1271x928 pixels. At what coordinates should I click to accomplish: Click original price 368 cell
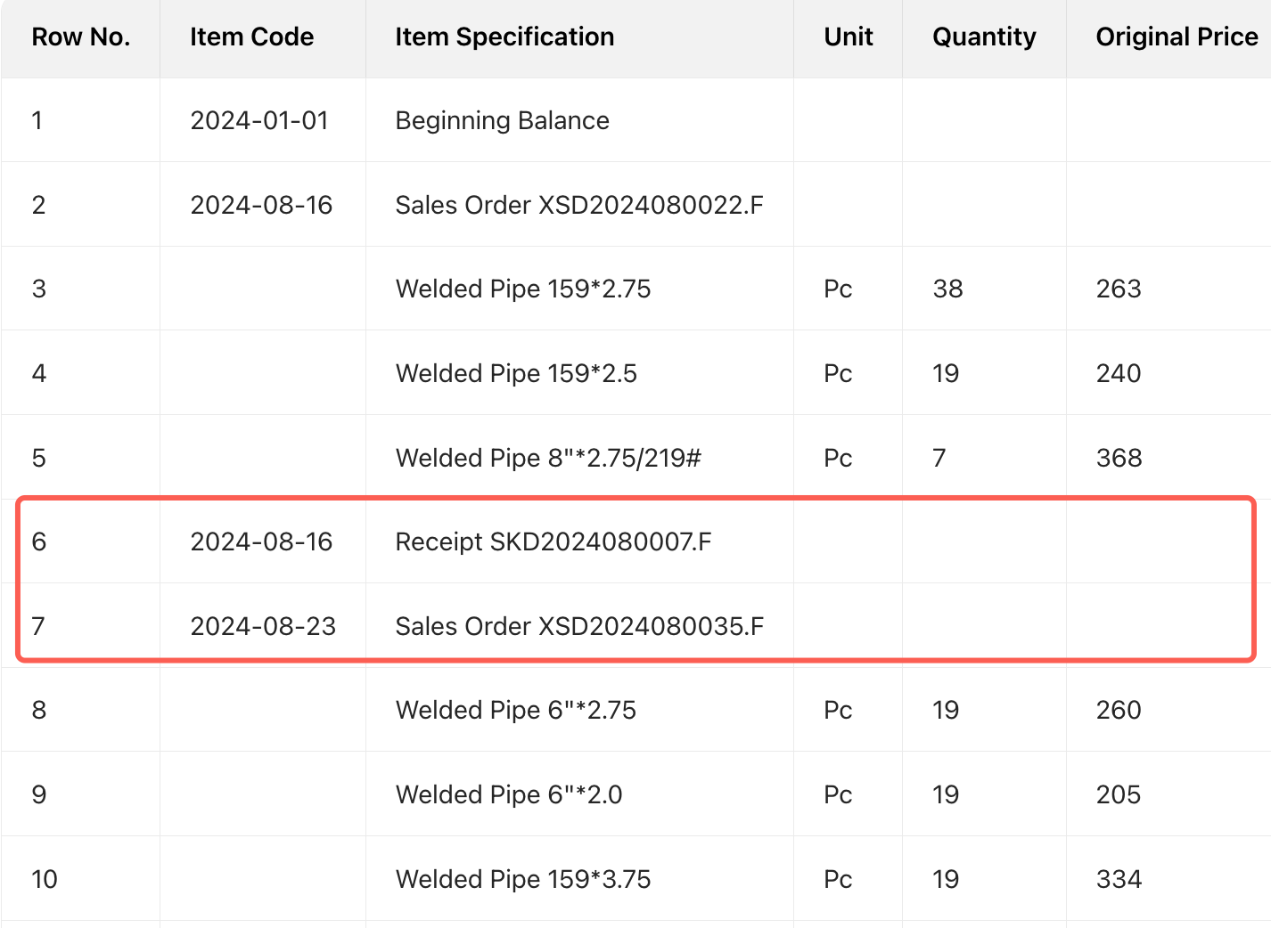click(1119, 459)
